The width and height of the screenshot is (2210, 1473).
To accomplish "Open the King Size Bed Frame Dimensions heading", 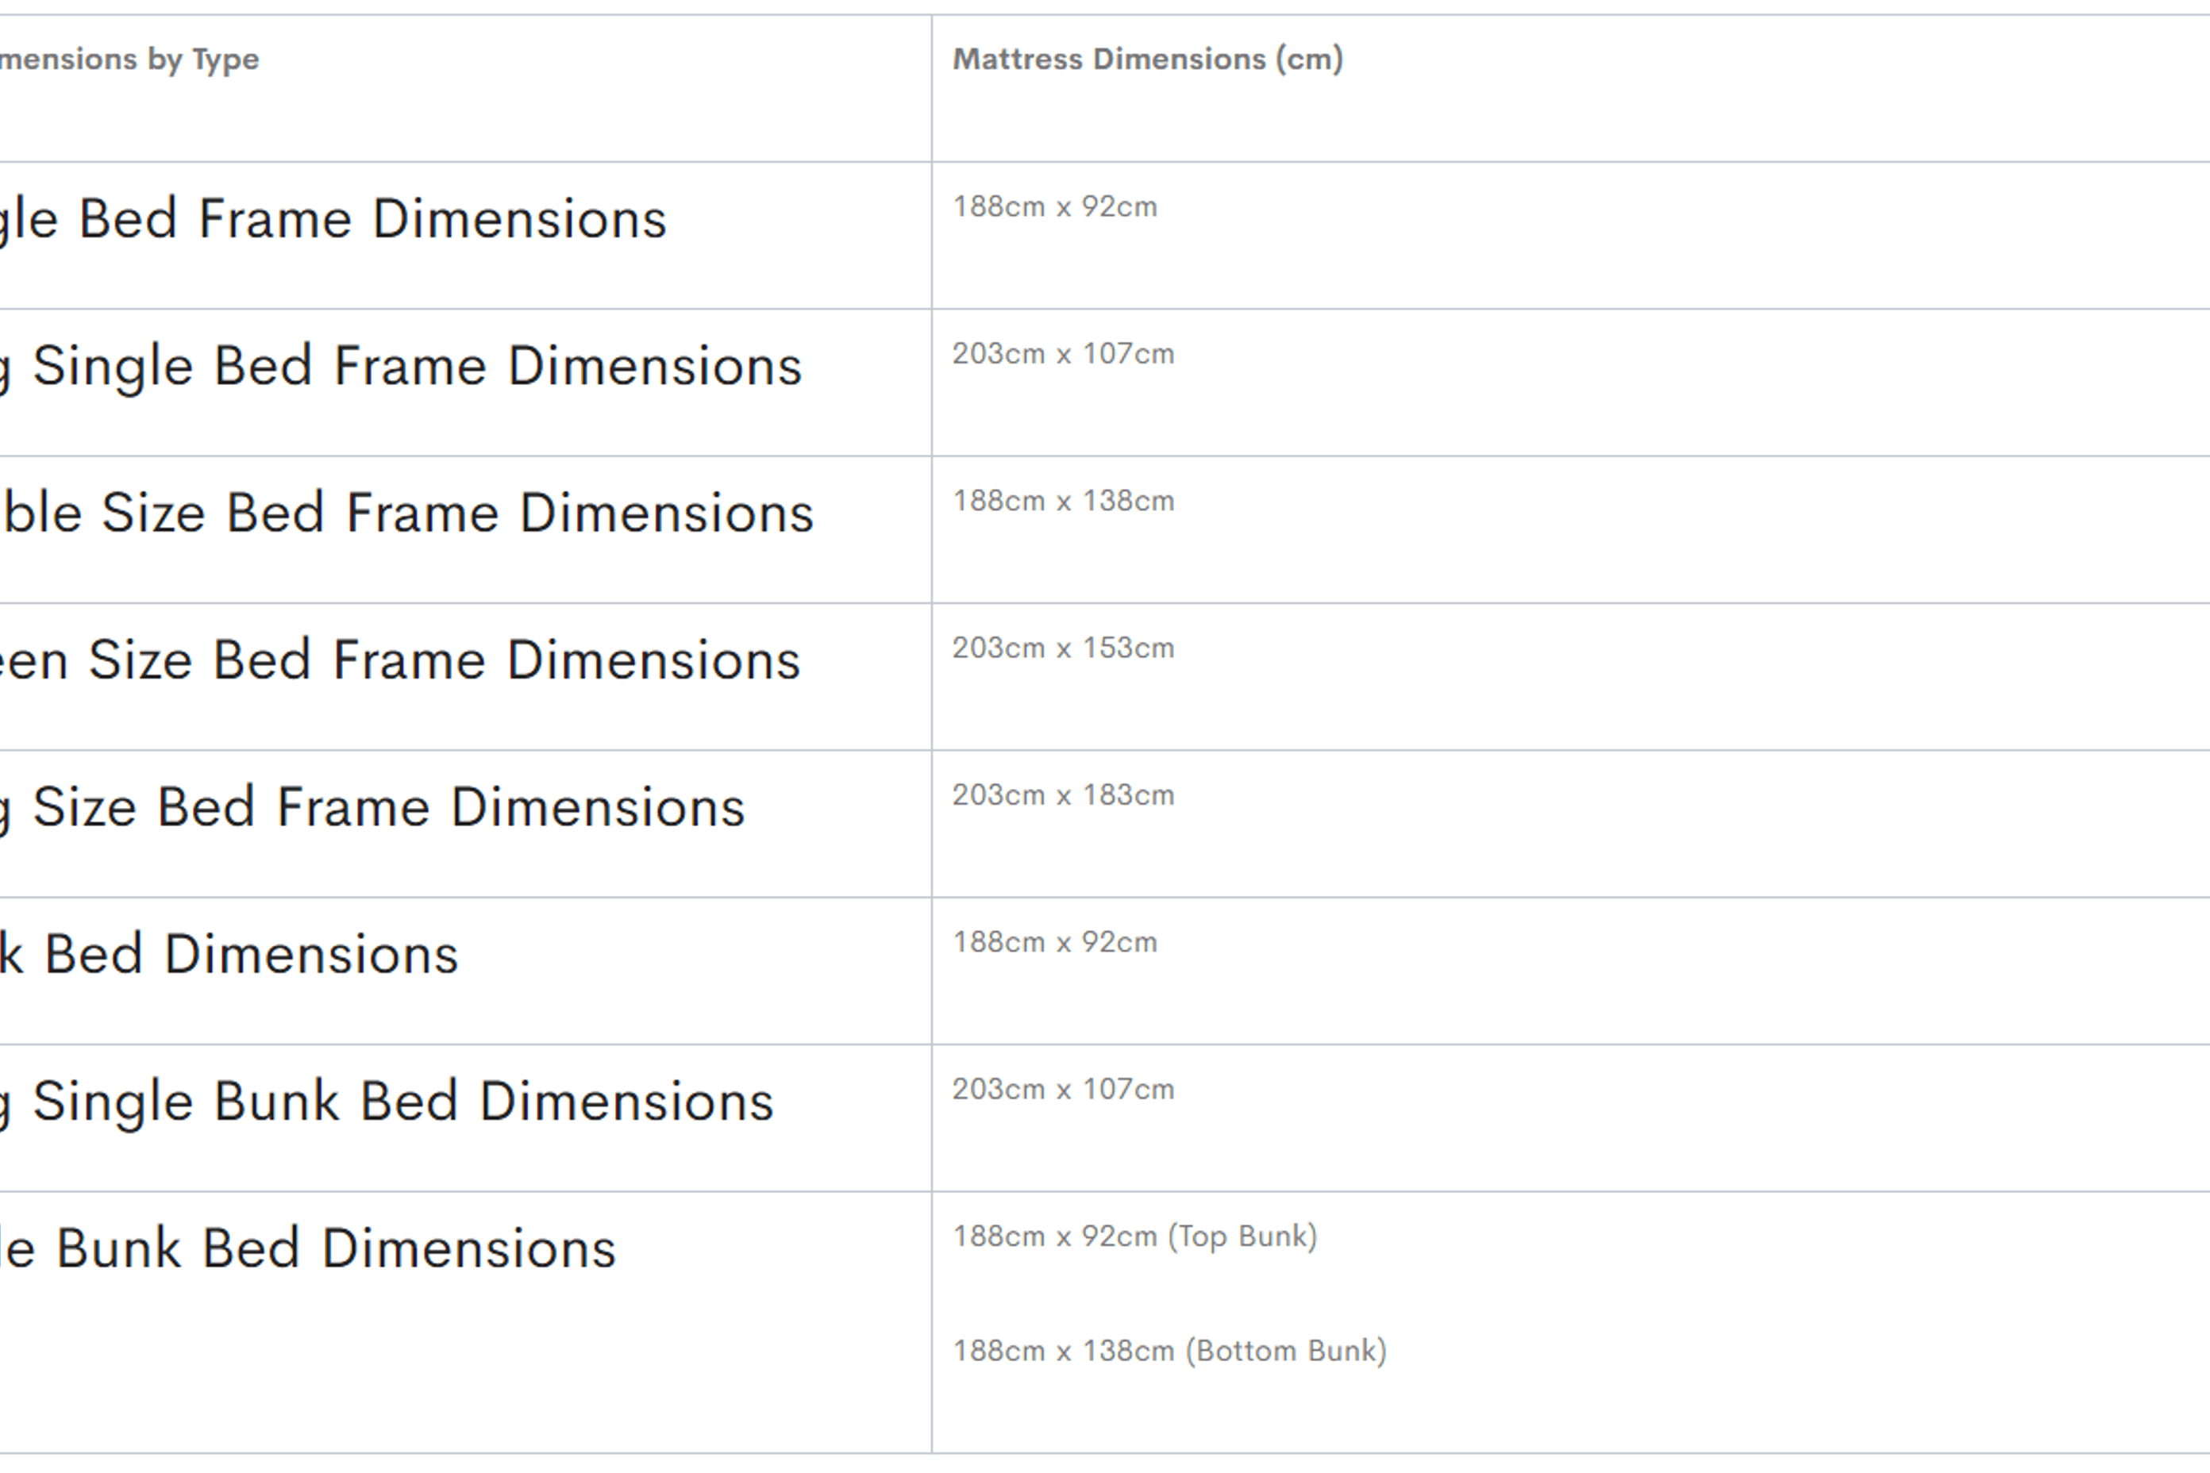I will 373,808.
